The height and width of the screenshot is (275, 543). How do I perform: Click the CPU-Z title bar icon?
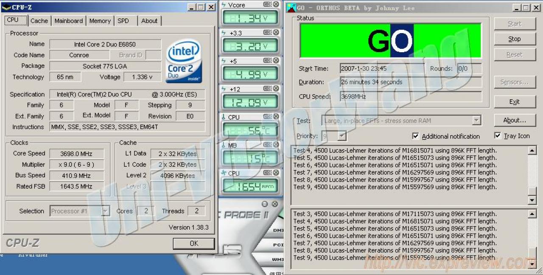[6, 7]
